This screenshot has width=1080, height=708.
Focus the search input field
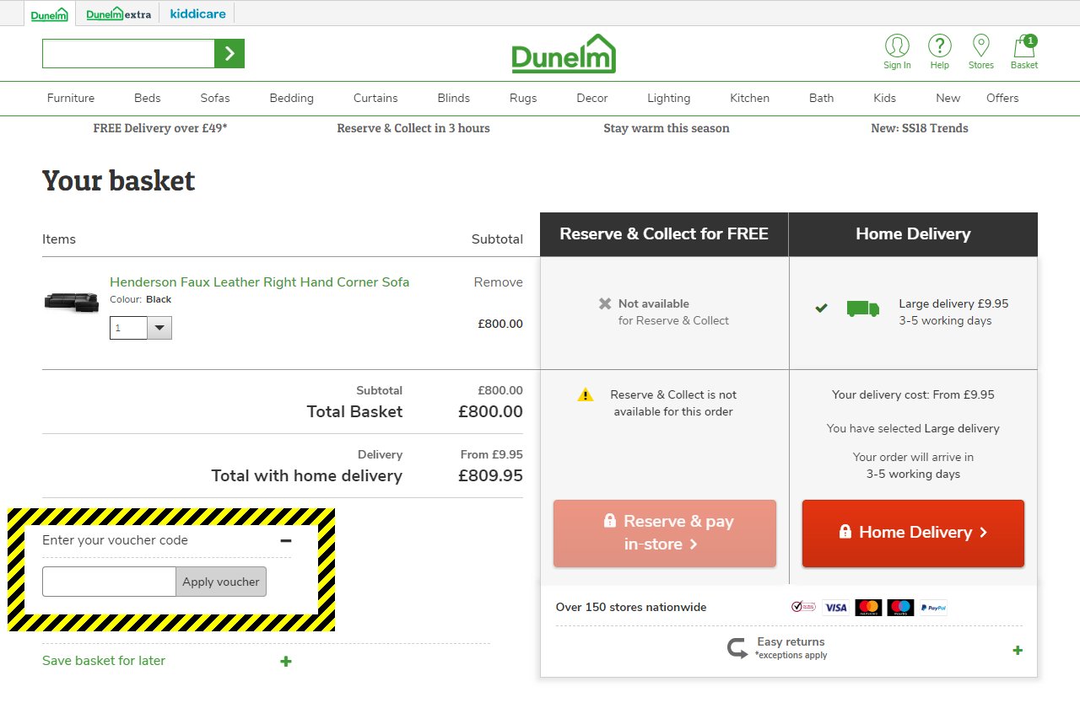pos(128,54)
